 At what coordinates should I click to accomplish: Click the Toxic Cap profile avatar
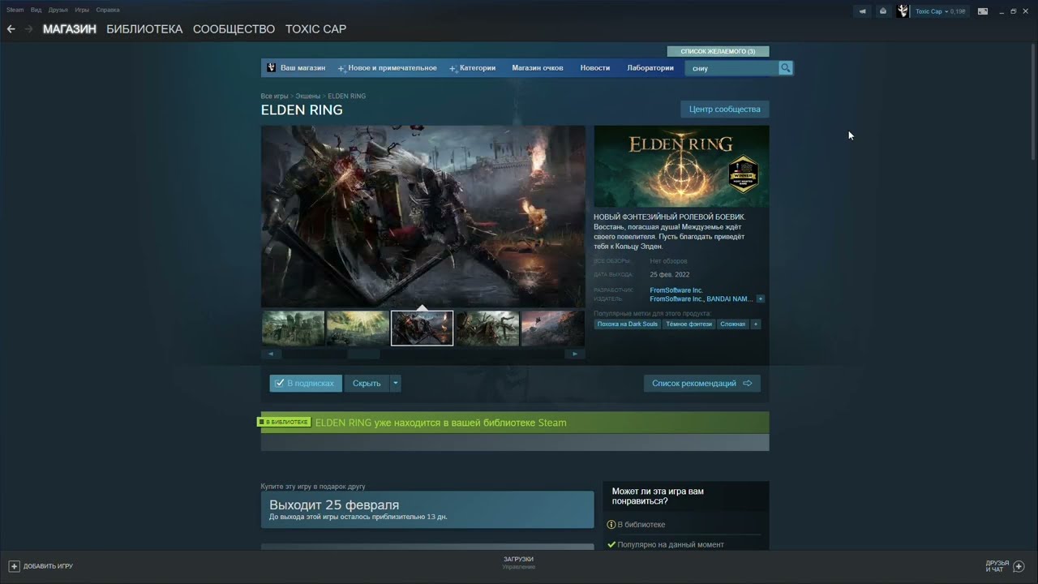[x=903, y=11]
